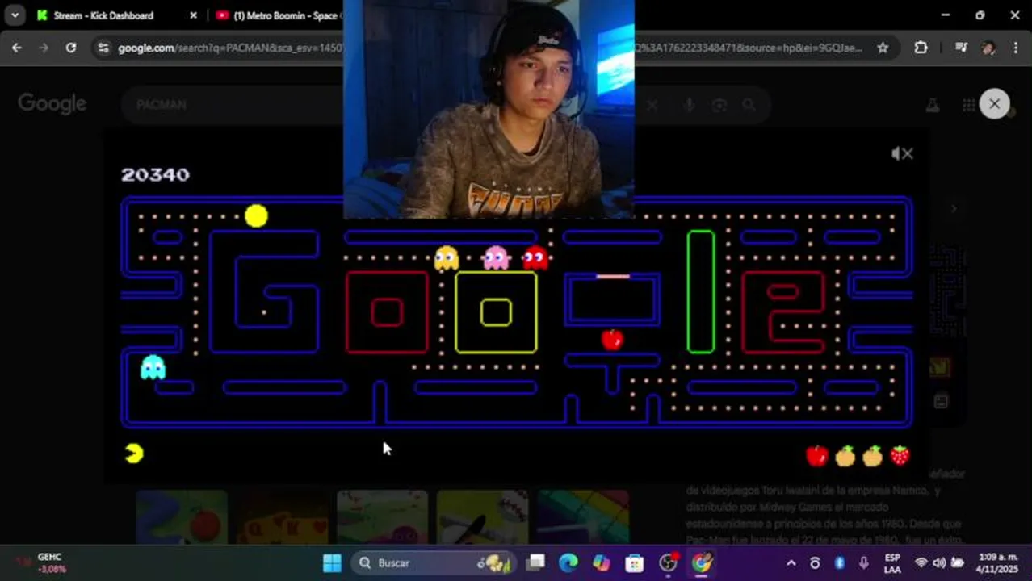Screen dimensions: 1032x581
Task: Go back to previous page
Action: (16, 48)
